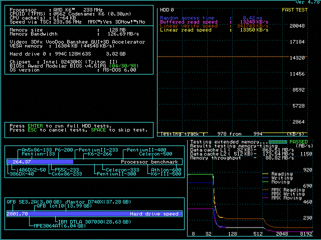
Task: Click the 3Dfx VooDoo Banshee video line
Action: [x=77, y=42]
